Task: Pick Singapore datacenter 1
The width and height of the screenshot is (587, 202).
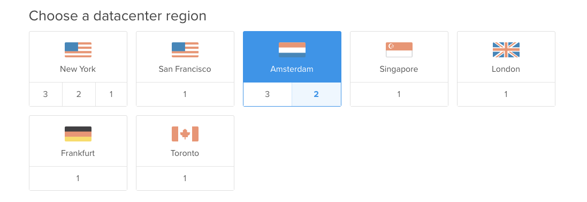Action: pyautogui.click(x=399, y=94)
